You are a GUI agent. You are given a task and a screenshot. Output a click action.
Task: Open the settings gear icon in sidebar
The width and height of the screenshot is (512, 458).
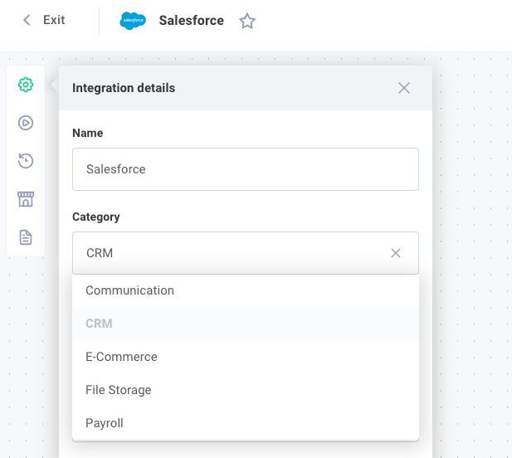26,85
